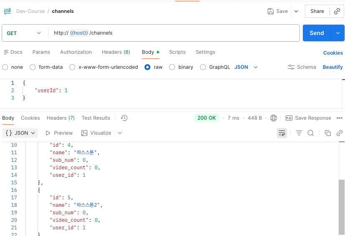This screenshot has width=345, height=236.
Task: Search within the response body
Action: (311, 133)
